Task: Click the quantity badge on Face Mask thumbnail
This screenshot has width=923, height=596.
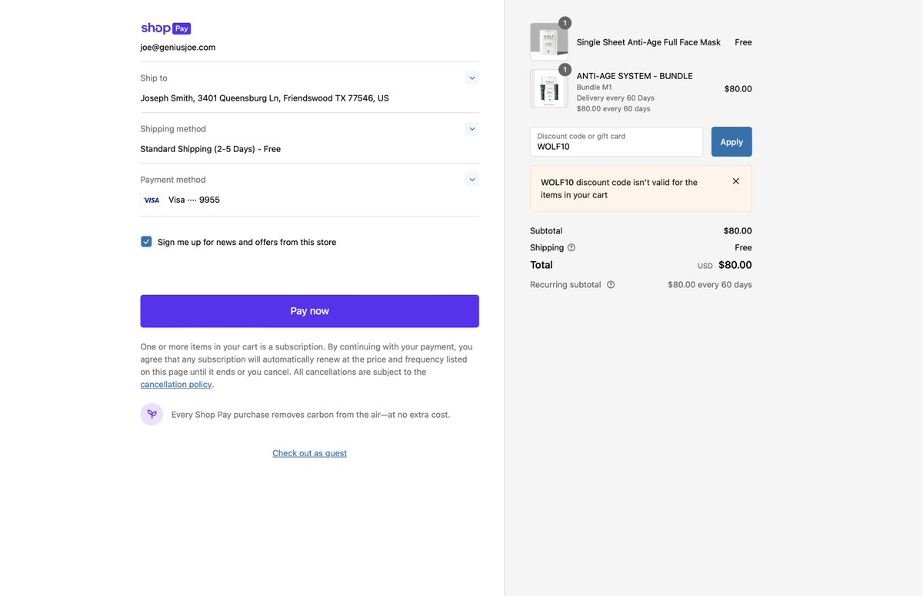Action: coord(565,23)
